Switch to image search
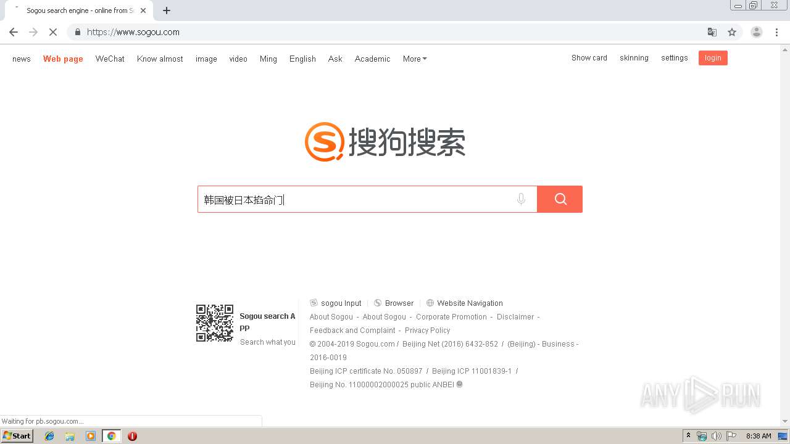Viewport: 790px width, 444px height. point(206,59)
